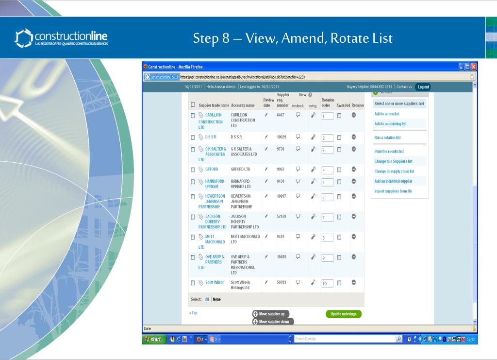Open categories wrench for Jackson Doherty row

(313, 217)
